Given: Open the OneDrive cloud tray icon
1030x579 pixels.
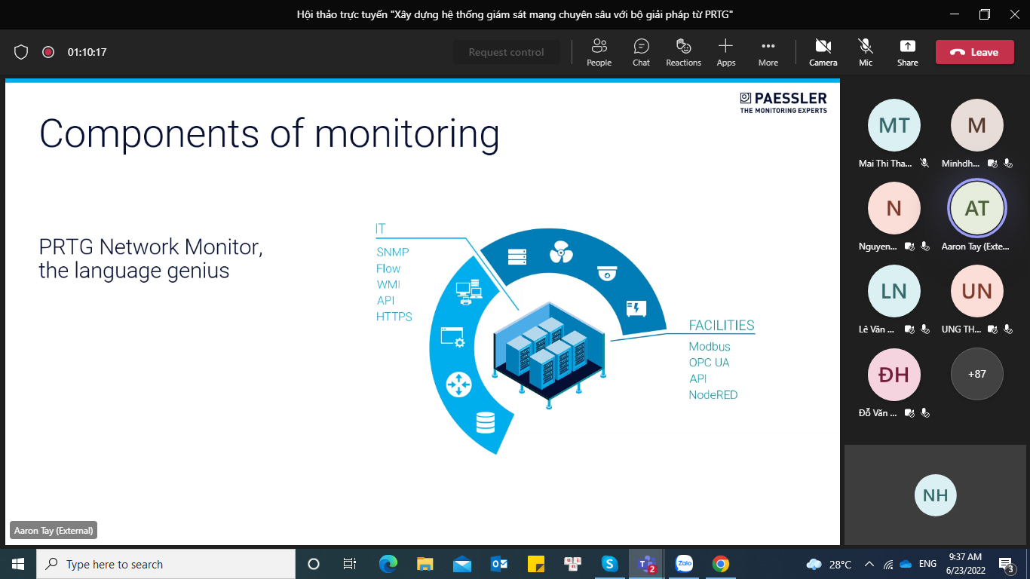Looking at the screenshot, I should (906, 564).
